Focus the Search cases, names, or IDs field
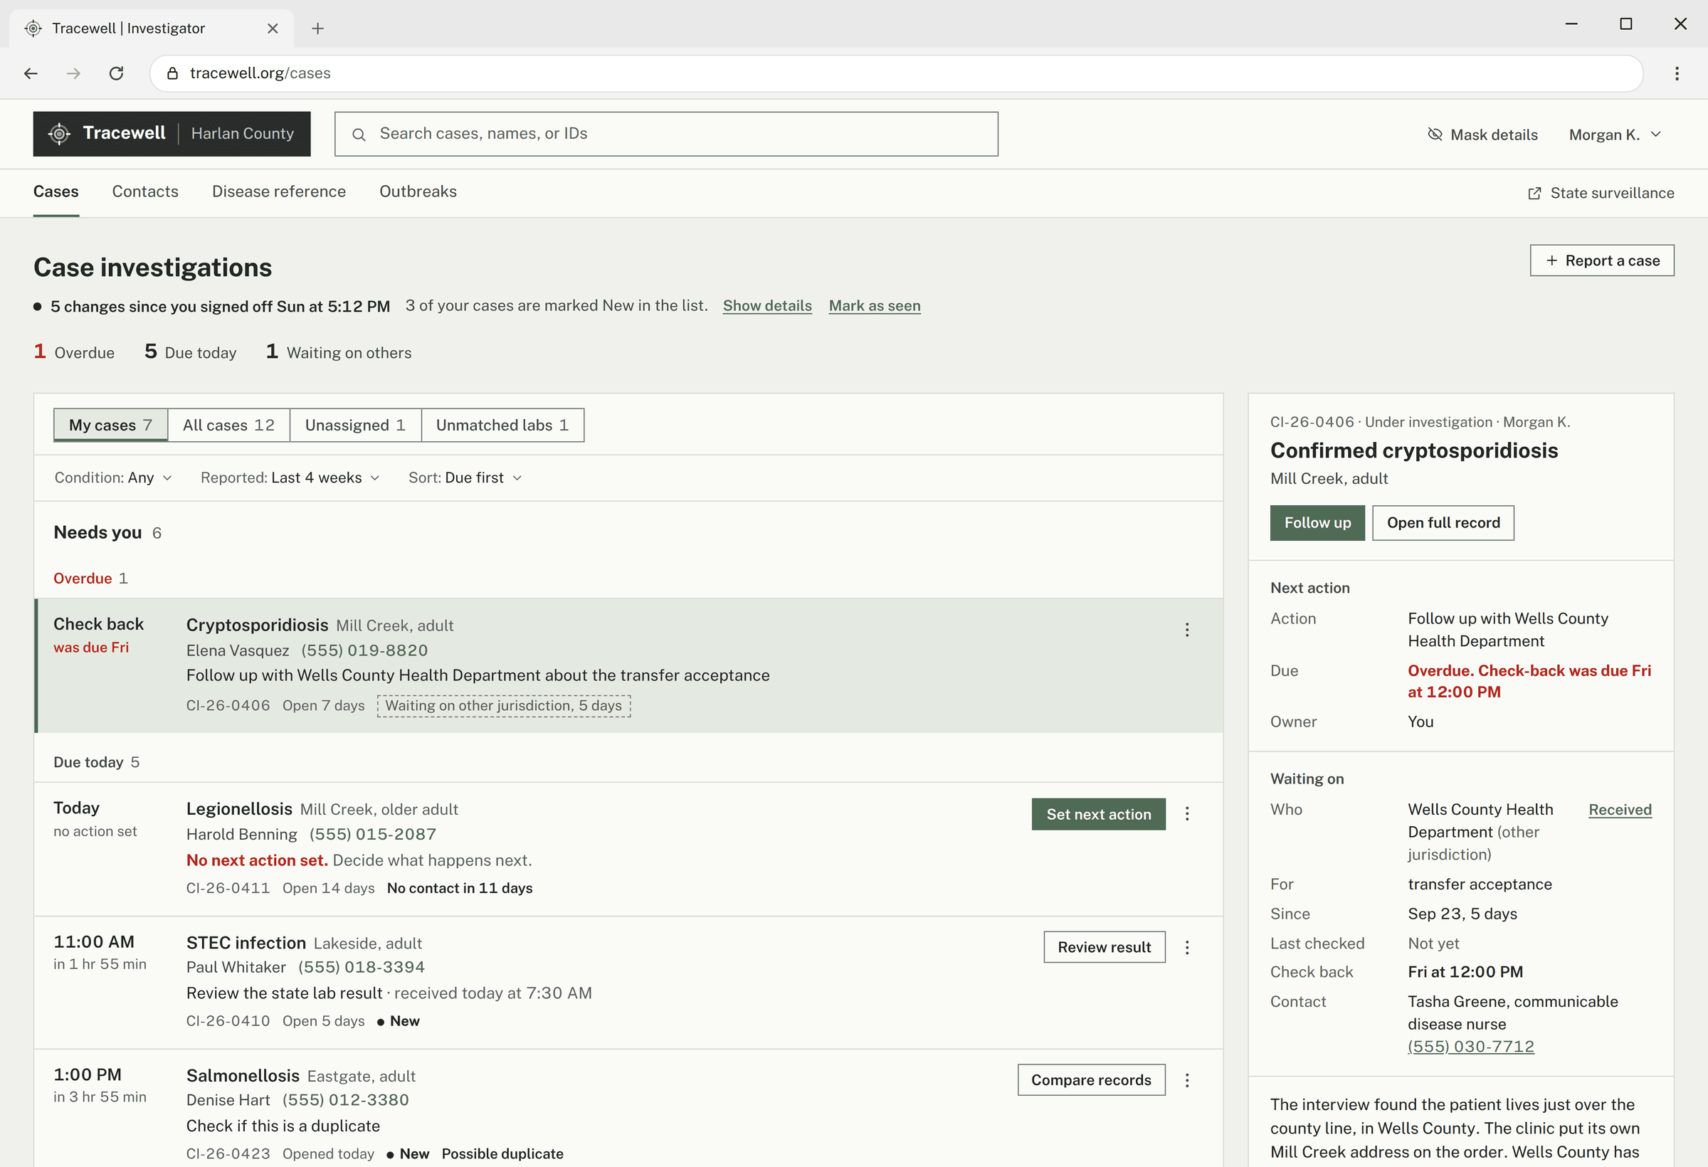The width and height of the screenshot is (1708, 1167). click(667, 134)
